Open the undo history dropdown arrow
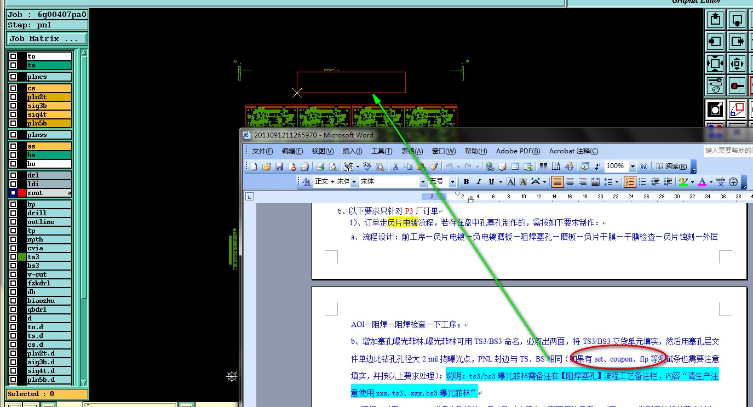The width and height of the screenshot is (753, 407). click(x=458, y=166)
